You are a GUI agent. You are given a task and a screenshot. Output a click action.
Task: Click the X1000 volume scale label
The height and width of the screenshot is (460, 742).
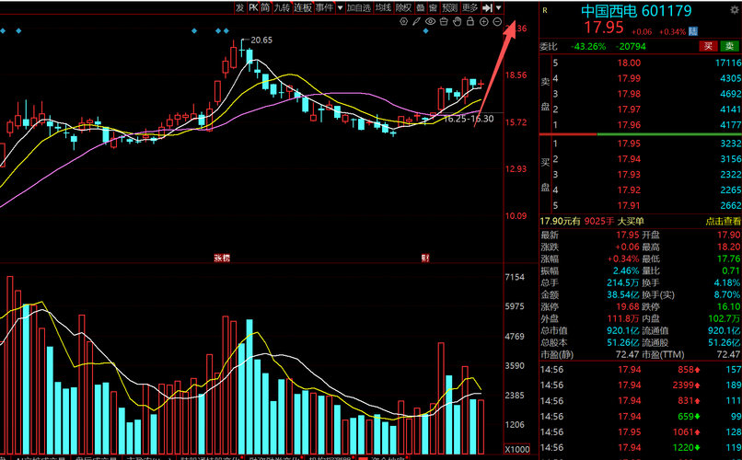[516, 449]
